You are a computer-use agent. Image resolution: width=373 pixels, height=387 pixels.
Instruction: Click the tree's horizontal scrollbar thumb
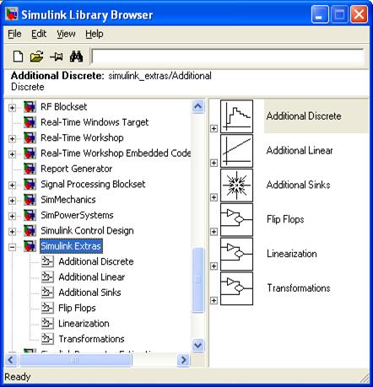click(75, 360)
